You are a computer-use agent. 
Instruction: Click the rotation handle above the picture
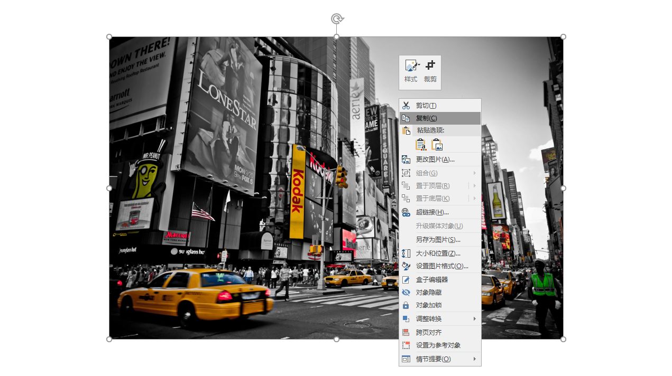point(337,19)
